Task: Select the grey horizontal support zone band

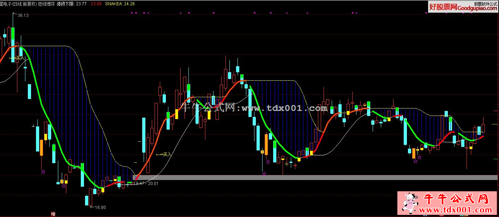Action: point(315,178)
